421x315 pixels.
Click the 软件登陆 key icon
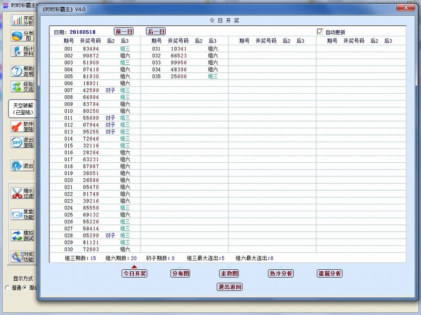pos(17,126)
